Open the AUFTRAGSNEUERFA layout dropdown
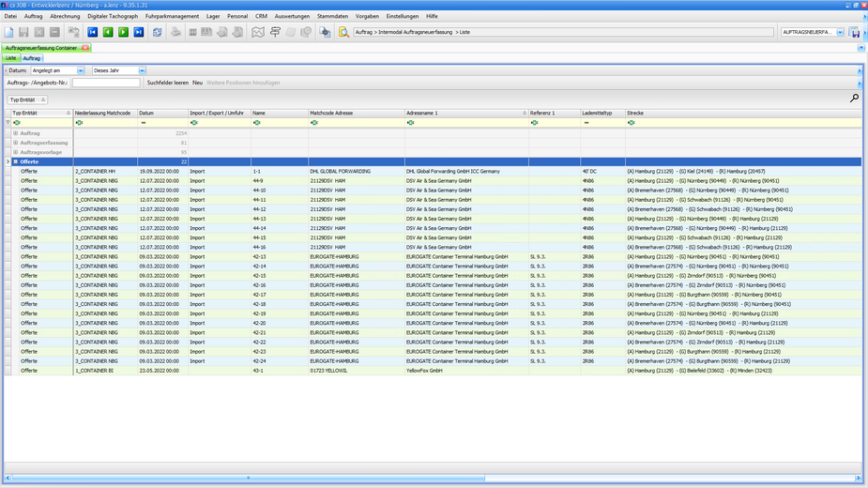 841,32
